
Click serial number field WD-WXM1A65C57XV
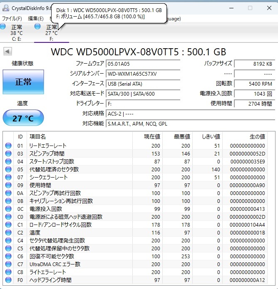tap(143, 74)
